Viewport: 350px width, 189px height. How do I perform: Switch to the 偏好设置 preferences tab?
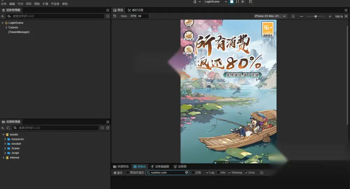[135, 10]
